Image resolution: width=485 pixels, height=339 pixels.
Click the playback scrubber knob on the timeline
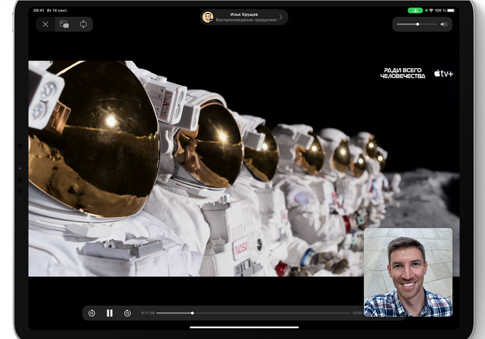192,313
